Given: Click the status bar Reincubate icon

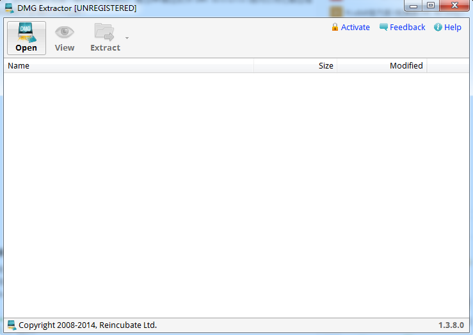Looking at the screenshot, I should [x=12, y=325].
